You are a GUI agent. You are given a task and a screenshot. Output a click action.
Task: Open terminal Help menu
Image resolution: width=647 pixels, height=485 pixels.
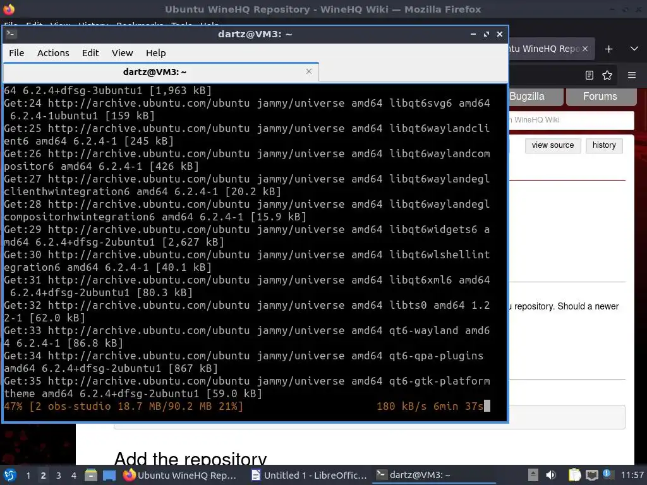tap(155, 53)
